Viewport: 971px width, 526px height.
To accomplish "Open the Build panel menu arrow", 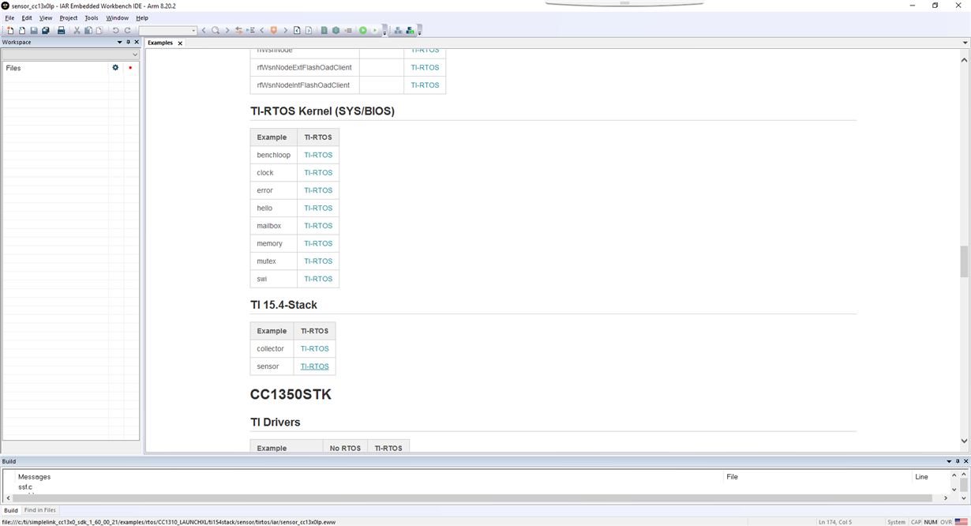I will point(949,461).
